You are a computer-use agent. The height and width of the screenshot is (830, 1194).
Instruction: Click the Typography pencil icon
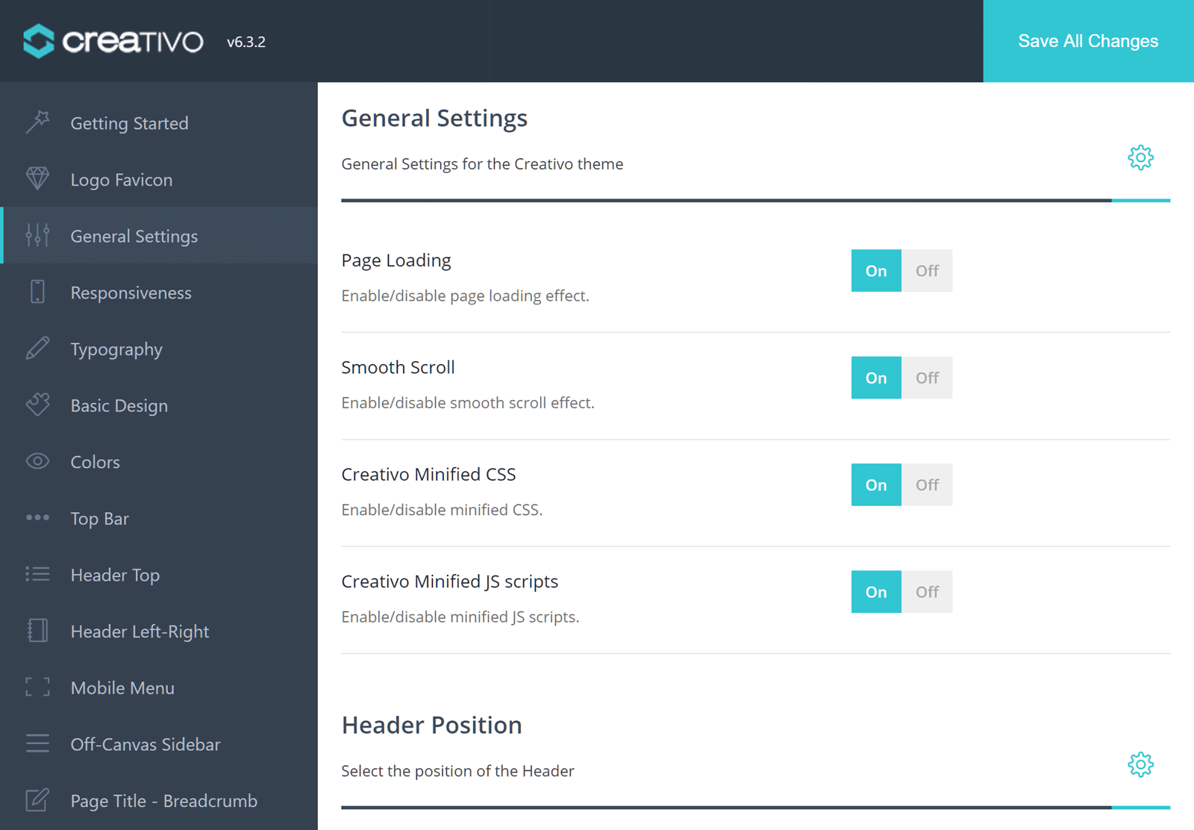[37, 348]
